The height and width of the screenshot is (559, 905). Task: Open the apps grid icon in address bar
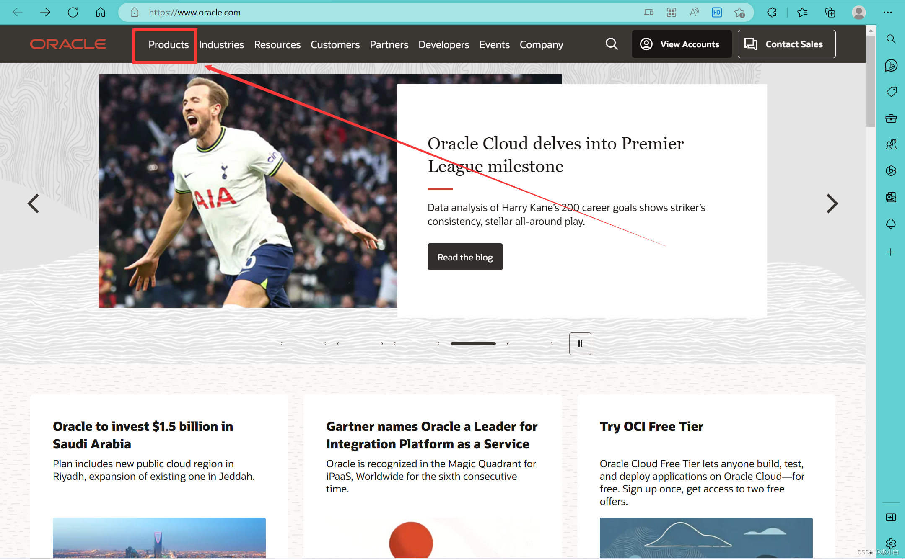671,12
